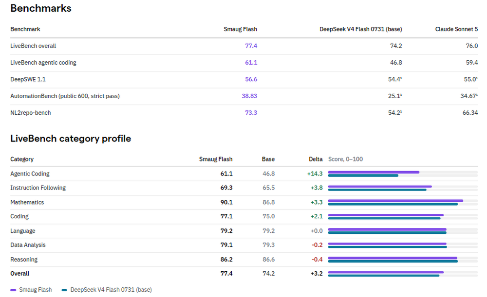Click the bold Overall row label
Screen dimensions: 487x297
pyautogui.click(x=19, y=274)
